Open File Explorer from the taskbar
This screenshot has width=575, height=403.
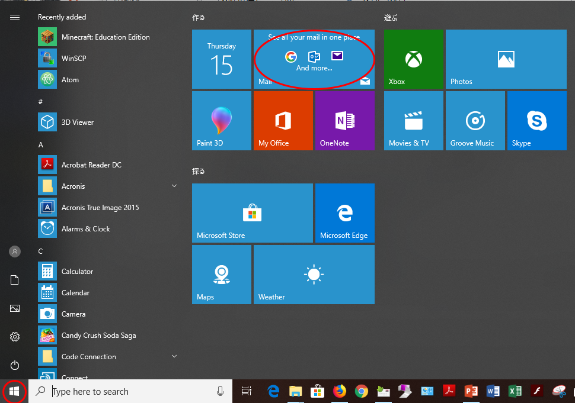(295, 391)
